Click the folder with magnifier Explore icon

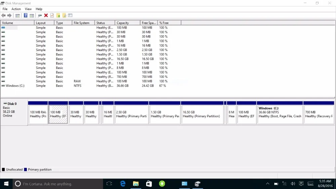[x=64, y=15]
